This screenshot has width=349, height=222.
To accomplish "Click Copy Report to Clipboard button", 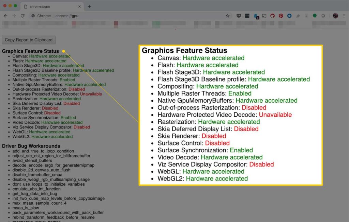I will click(29, 40).
